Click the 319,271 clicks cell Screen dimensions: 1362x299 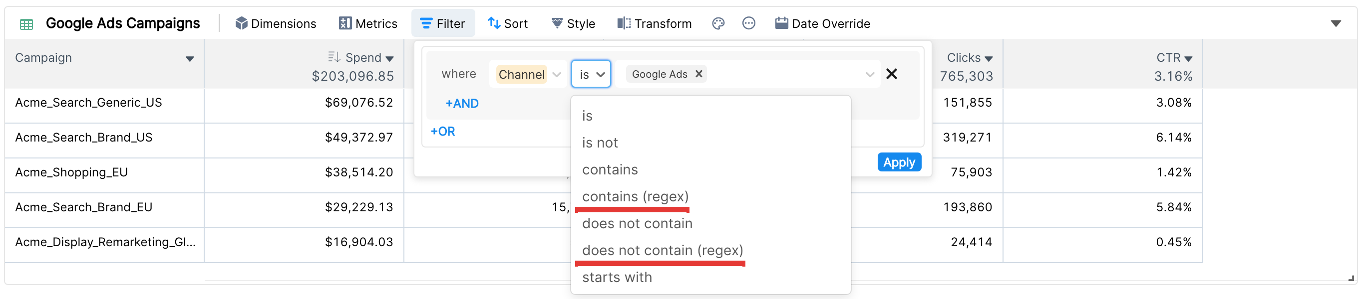[967, 138]
